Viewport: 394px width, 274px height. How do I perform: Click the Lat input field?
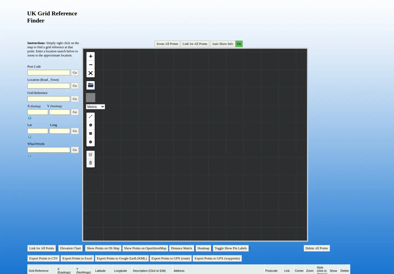pyautogui.click(x=38, y=131)
